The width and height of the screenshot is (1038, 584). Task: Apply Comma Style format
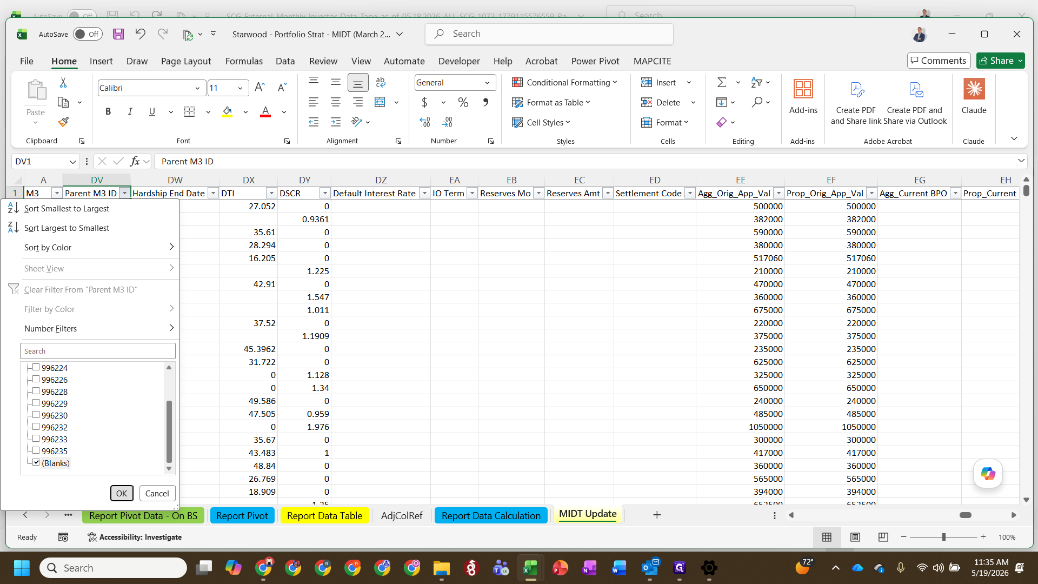tap(485, 102)
